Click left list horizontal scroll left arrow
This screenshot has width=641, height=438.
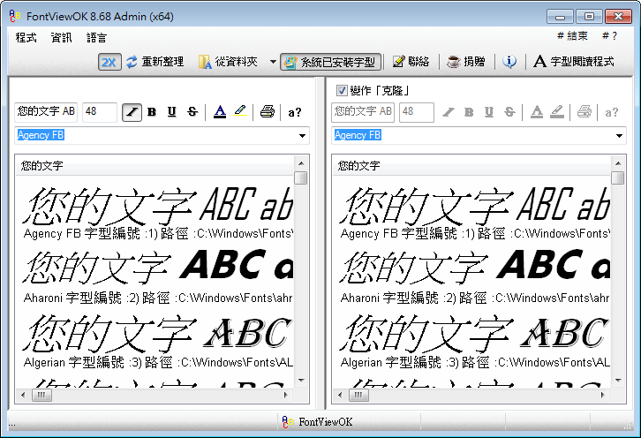pos(22,395)
